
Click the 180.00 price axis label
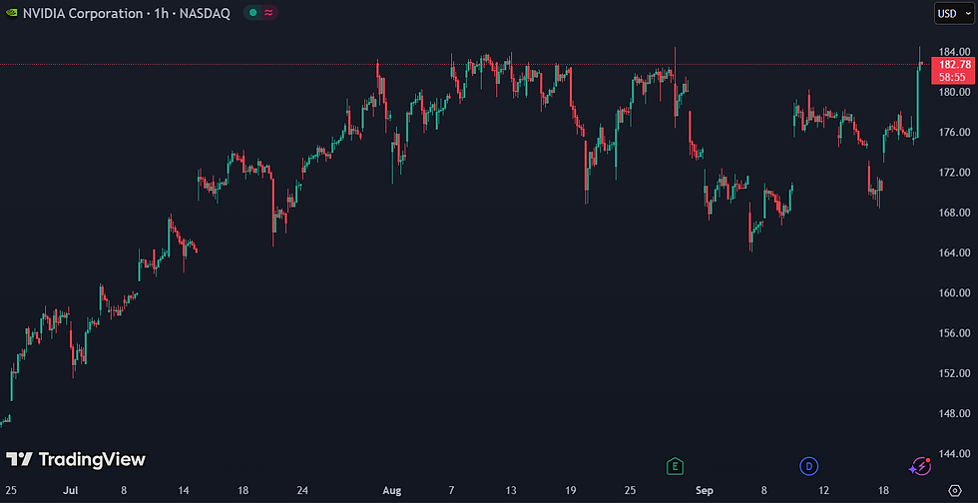coord(955,92)
